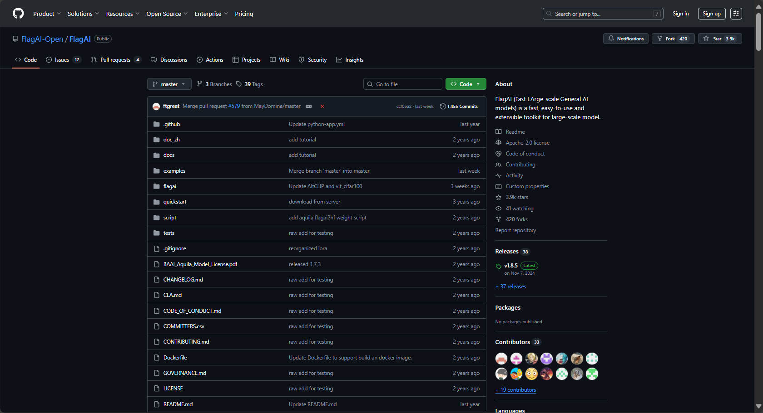763x413 pixels.
Task: Click the stars icon beside 3.9k stars
Action: pyautogui.click(x=499, y=197)
